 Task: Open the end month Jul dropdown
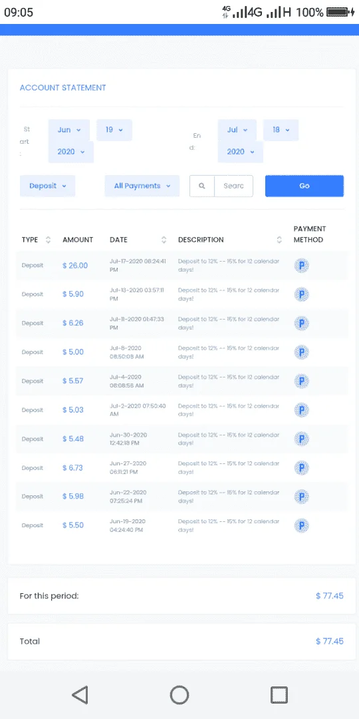(237, 130)
